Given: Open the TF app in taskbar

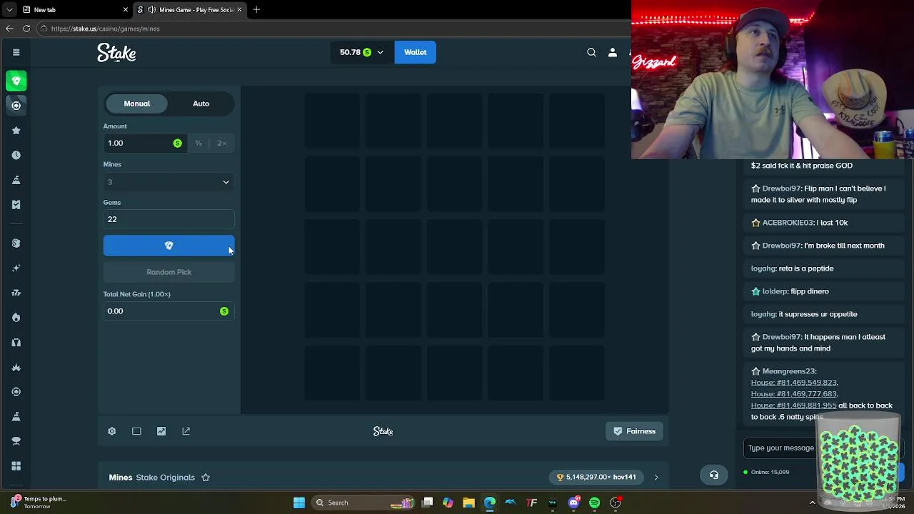Looking at the screenshot, I should (531, 503).
